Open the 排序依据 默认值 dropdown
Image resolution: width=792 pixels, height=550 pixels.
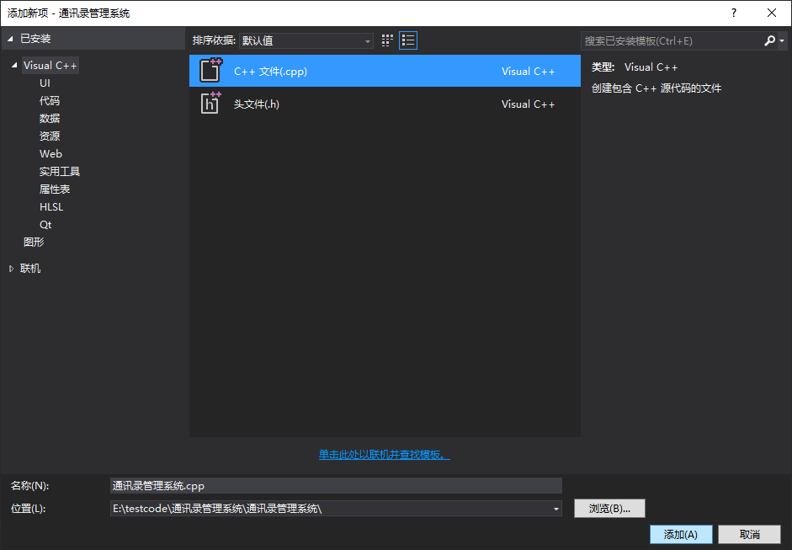(x=306, y=40)
